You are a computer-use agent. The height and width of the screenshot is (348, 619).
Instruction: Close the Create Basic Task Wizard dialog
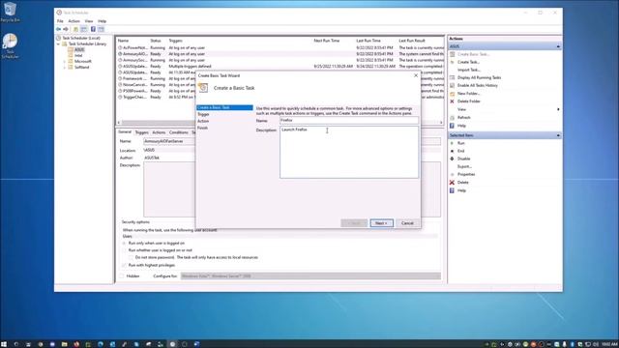415,75
